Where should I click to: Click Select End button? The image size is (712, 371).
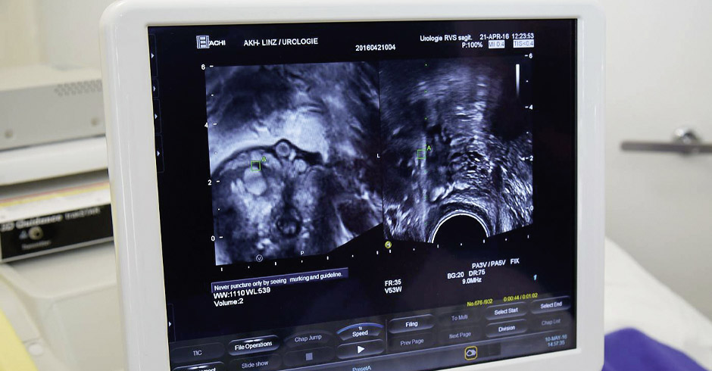tap(551, 305)
